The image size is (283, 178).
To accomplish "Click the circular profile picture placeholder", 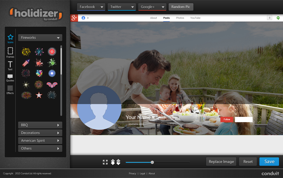I will (99, 108).
